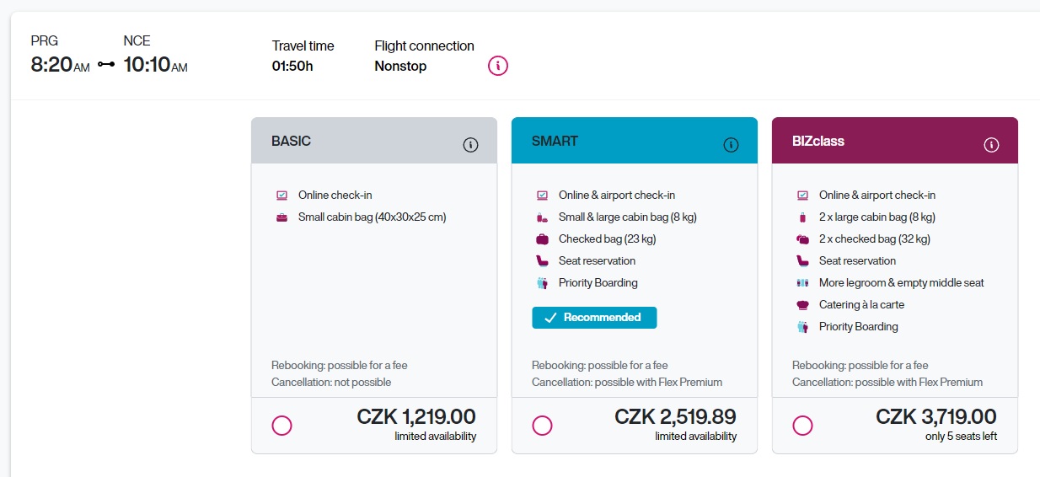Select the SMART fare radio button
1040x477 pixels.
[x=543, y=426]
